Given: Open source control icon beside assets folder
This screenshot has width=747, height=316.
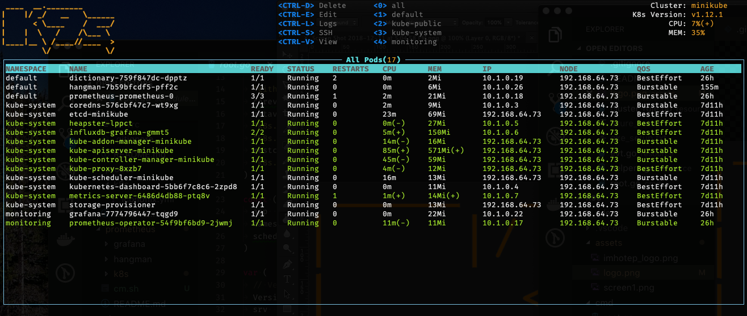Looking at the screenshot, I should click(556, 239).
